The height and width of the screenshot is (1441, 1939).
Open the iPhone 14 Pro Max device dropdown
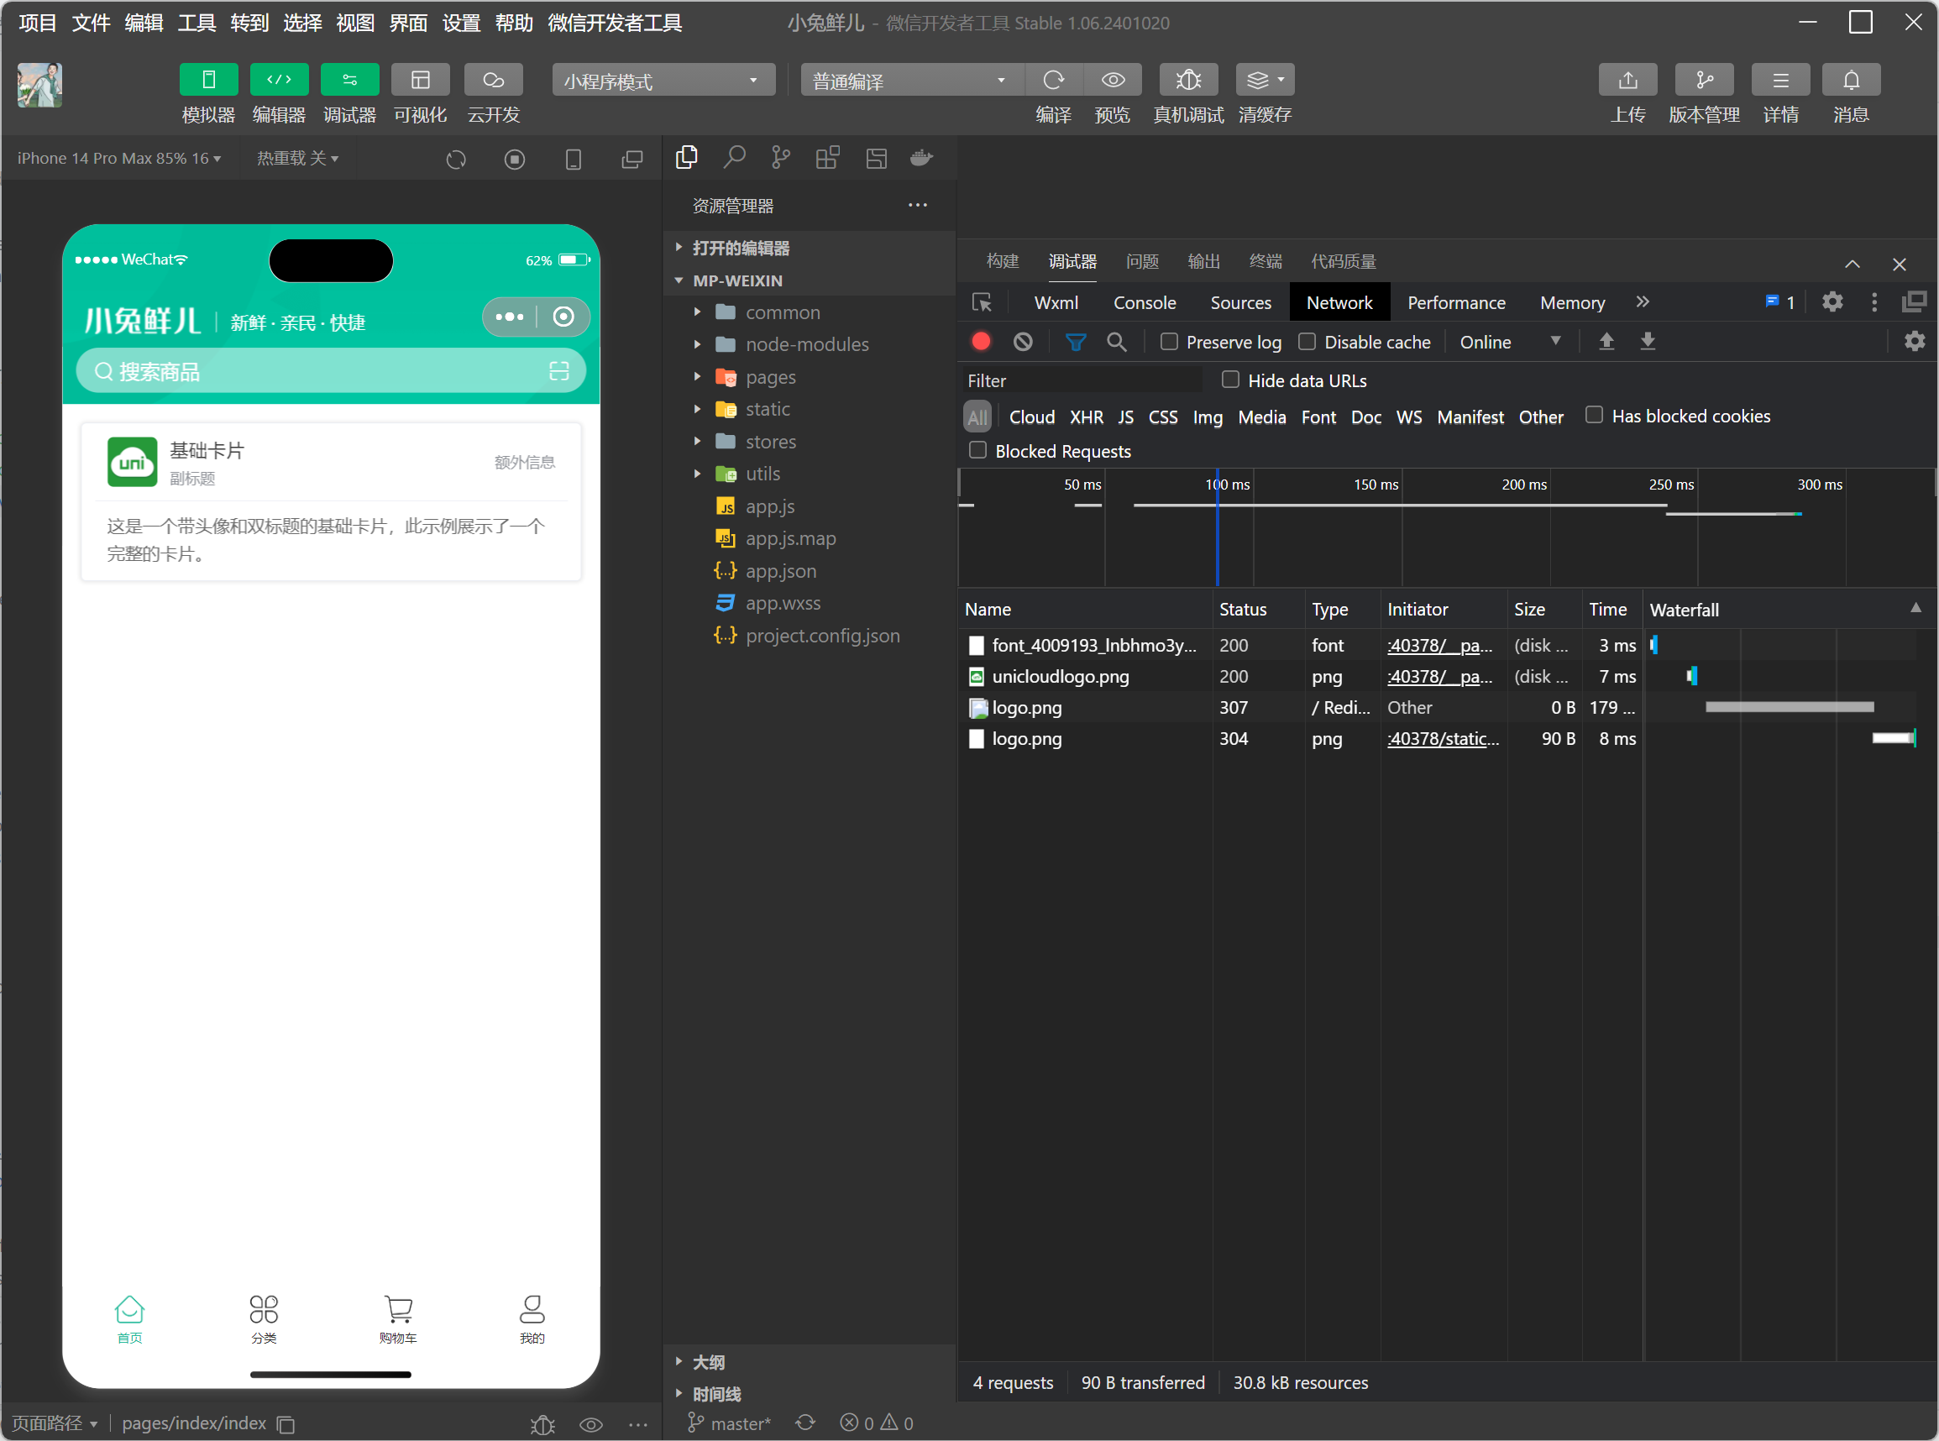click(x=118, y=158)
